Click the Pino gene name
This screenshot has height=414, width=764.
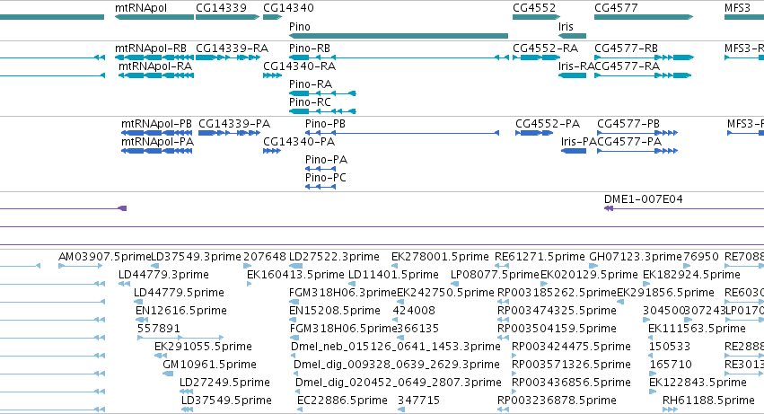pyautogui.click(x=300, y=26)
